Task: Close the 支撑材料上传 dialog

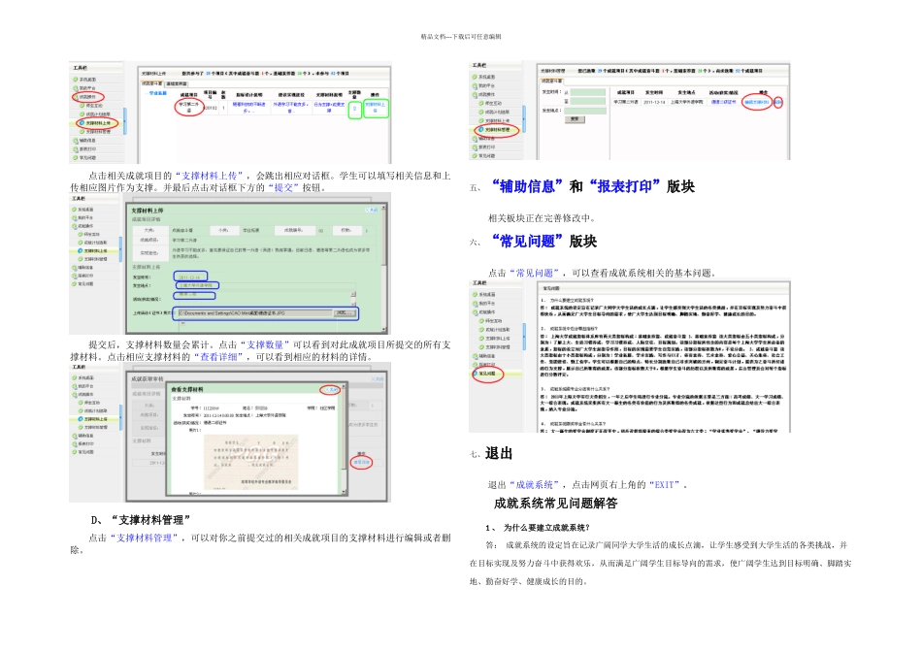Action: point(371,210)
